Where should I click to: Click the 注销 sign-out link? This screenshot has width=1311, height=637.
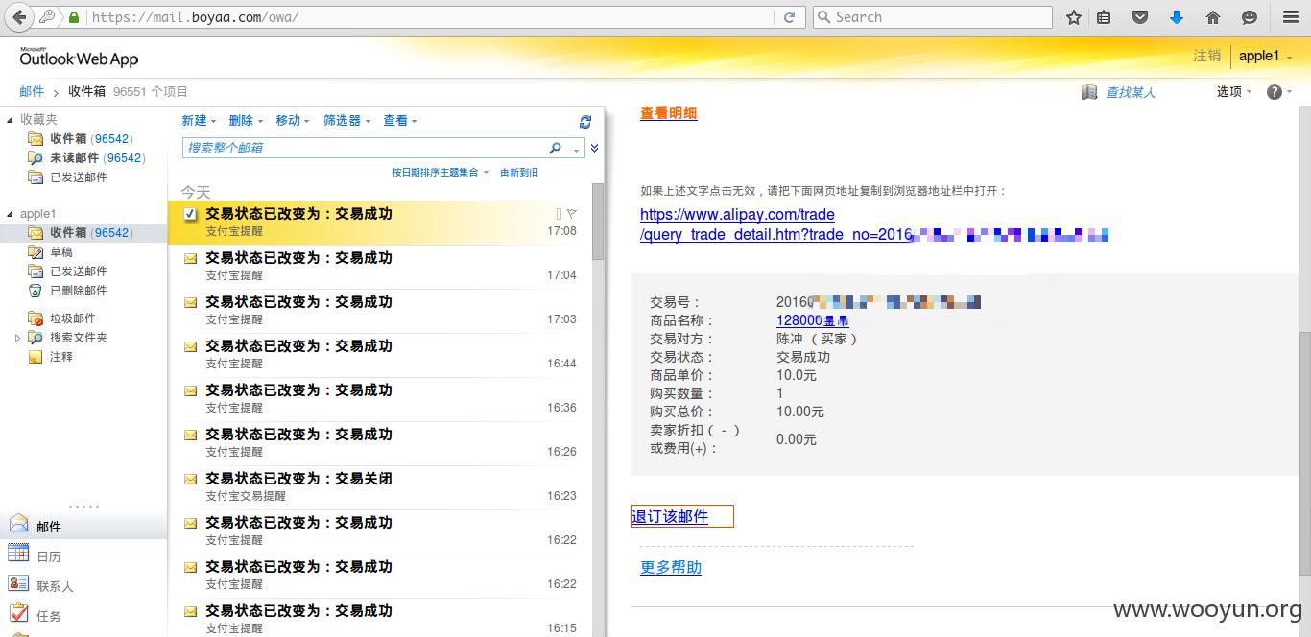(x=1206, y=56)
